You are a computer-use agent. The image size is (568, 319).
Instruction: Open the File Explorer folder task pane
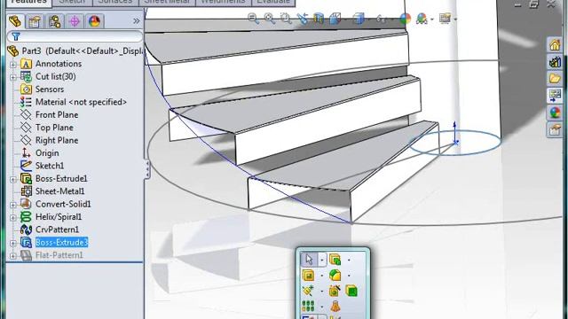pos(555,78)
